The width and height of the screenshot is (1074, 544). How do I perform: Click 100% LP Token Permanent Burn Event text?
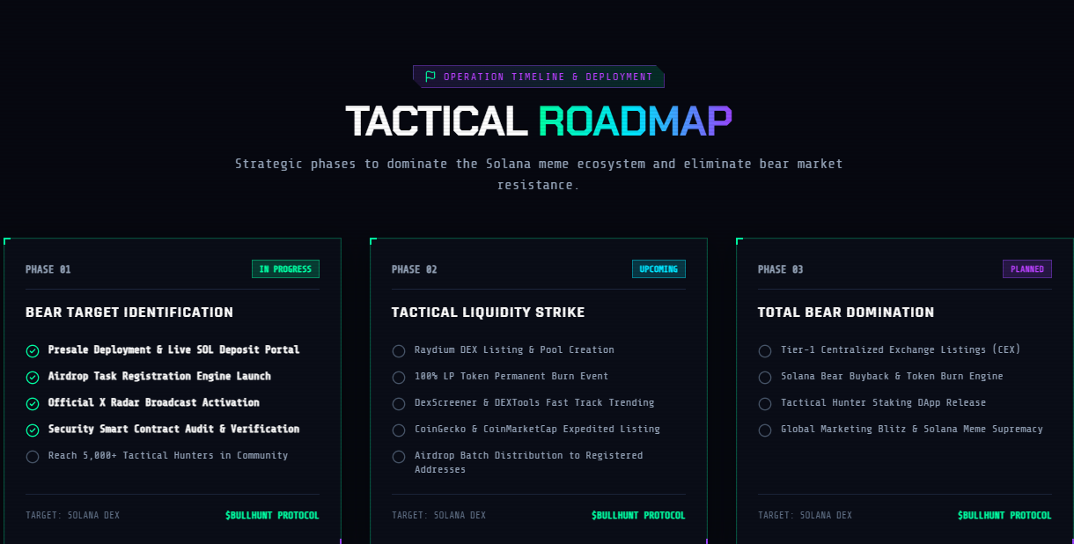pos(511,377)
